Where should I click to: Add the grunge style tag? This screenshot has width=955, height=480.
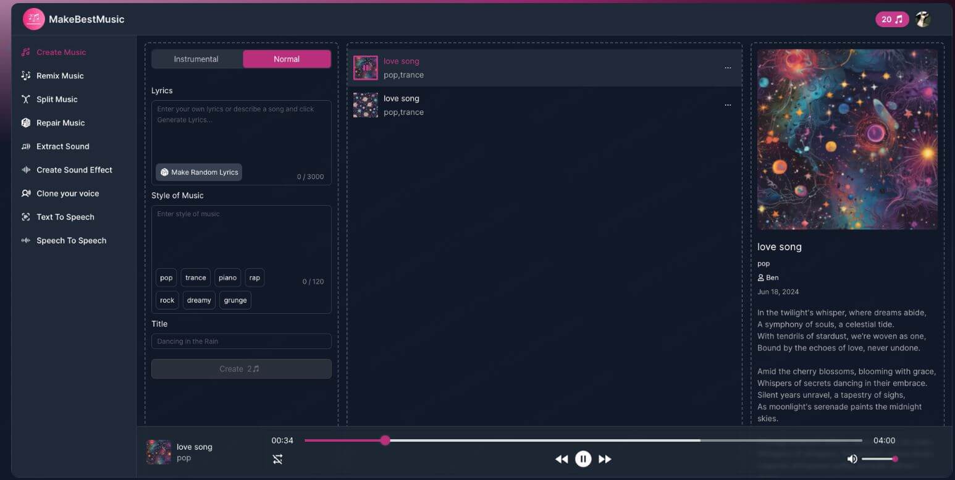(235, 300)
